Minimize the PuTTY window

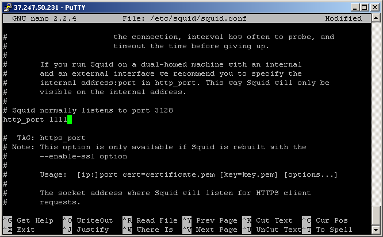[355, 7]
